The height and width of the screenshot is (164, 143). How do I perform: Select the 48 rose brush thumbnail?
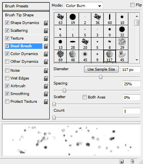click(73, 56)
